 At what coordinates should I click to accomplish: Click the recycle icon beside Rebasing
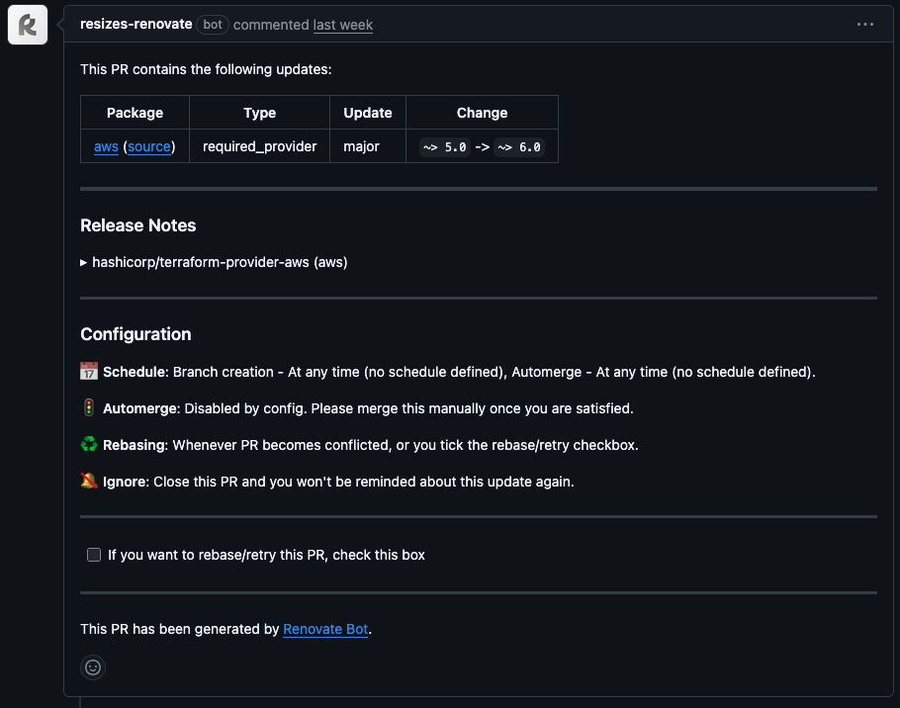(89, 445)
